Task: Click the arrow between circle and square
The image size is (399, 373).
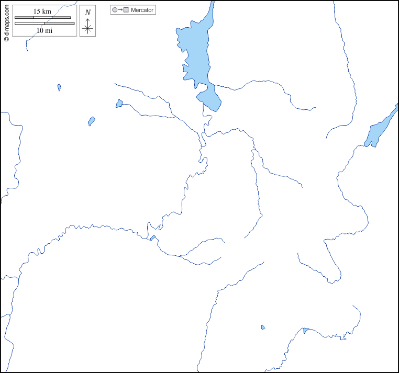Action: tap(120, 10)
